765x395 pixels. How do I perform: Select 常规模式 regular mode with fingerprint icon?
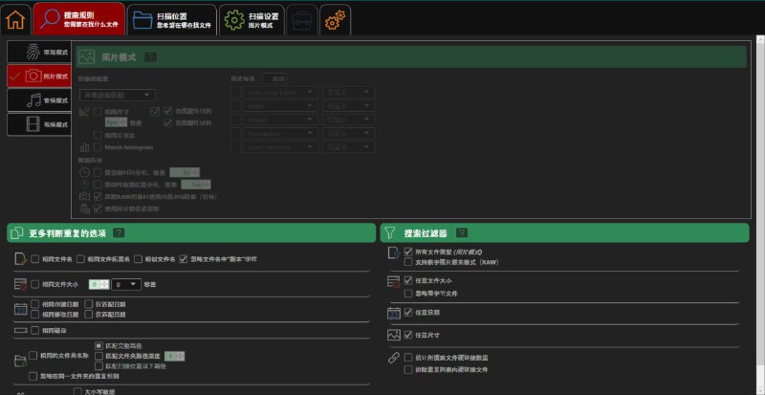40,52
